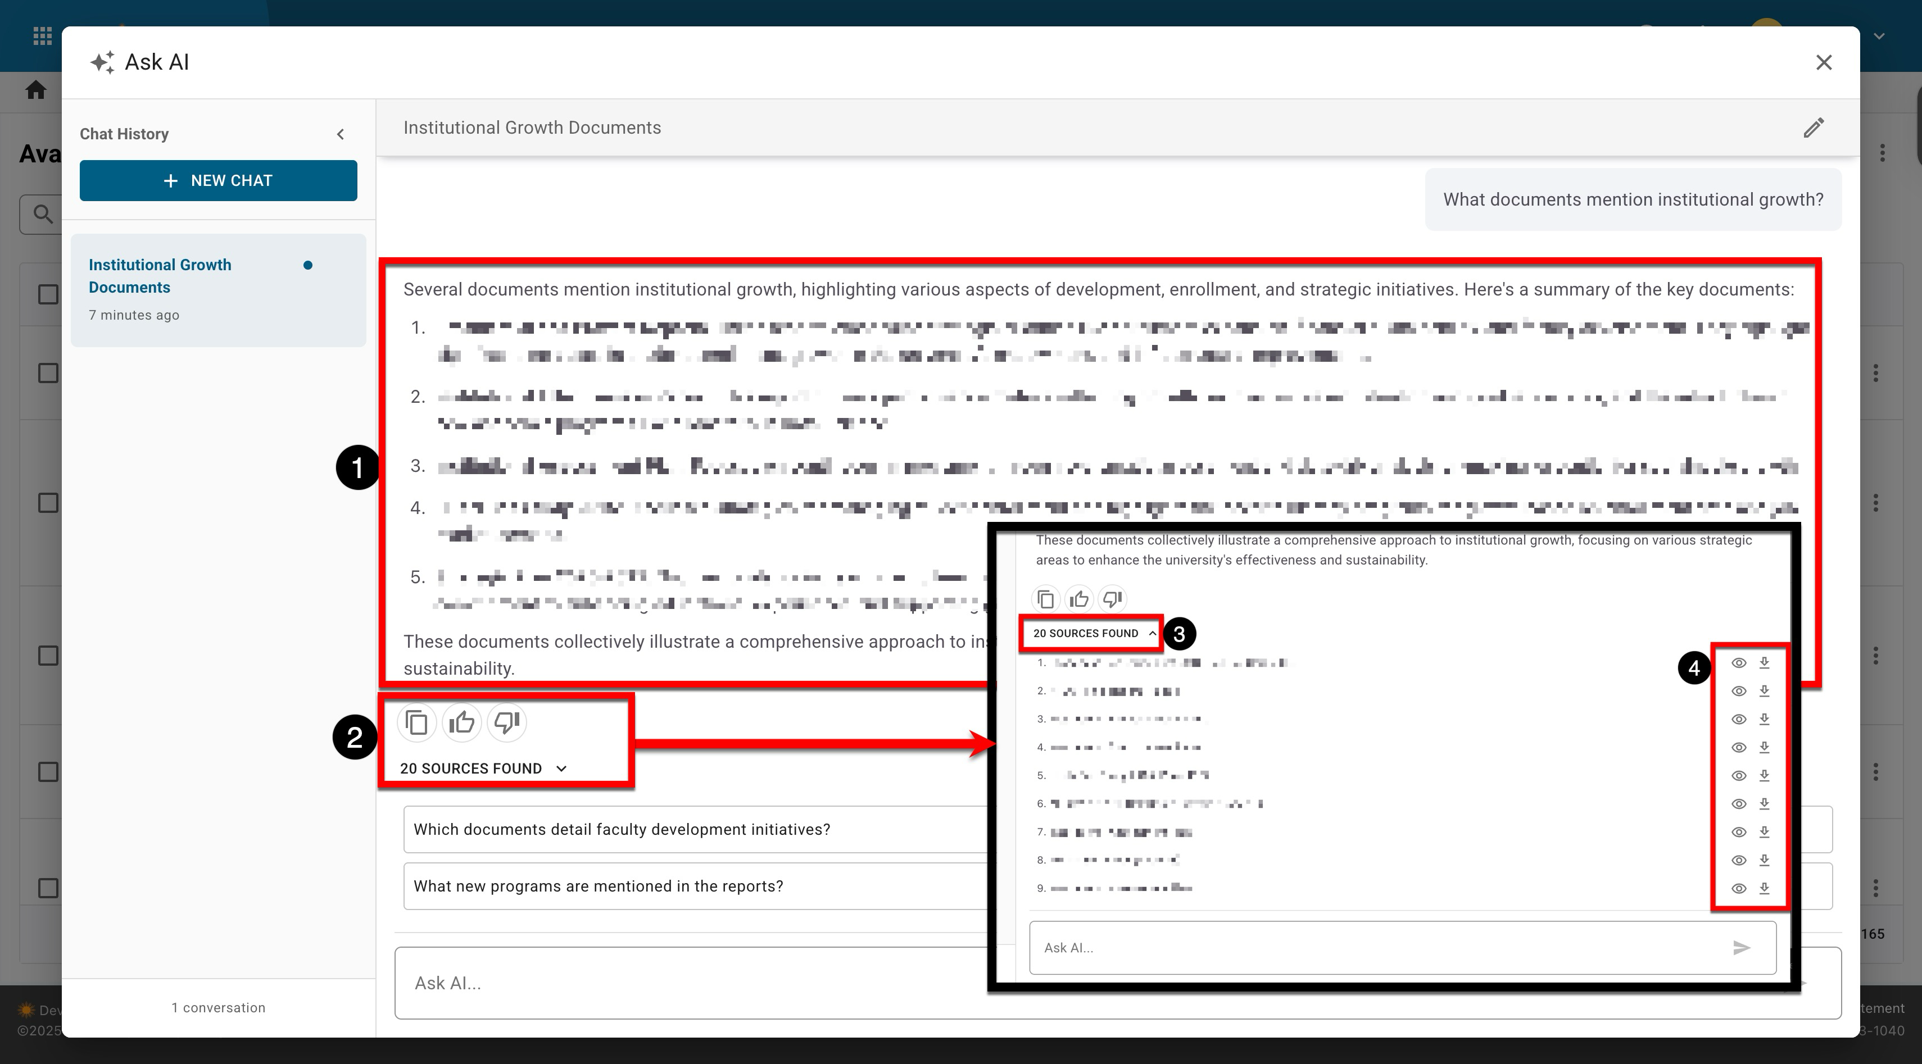
Task: Toggle the eye icon for source 4
Action: 1738,747
